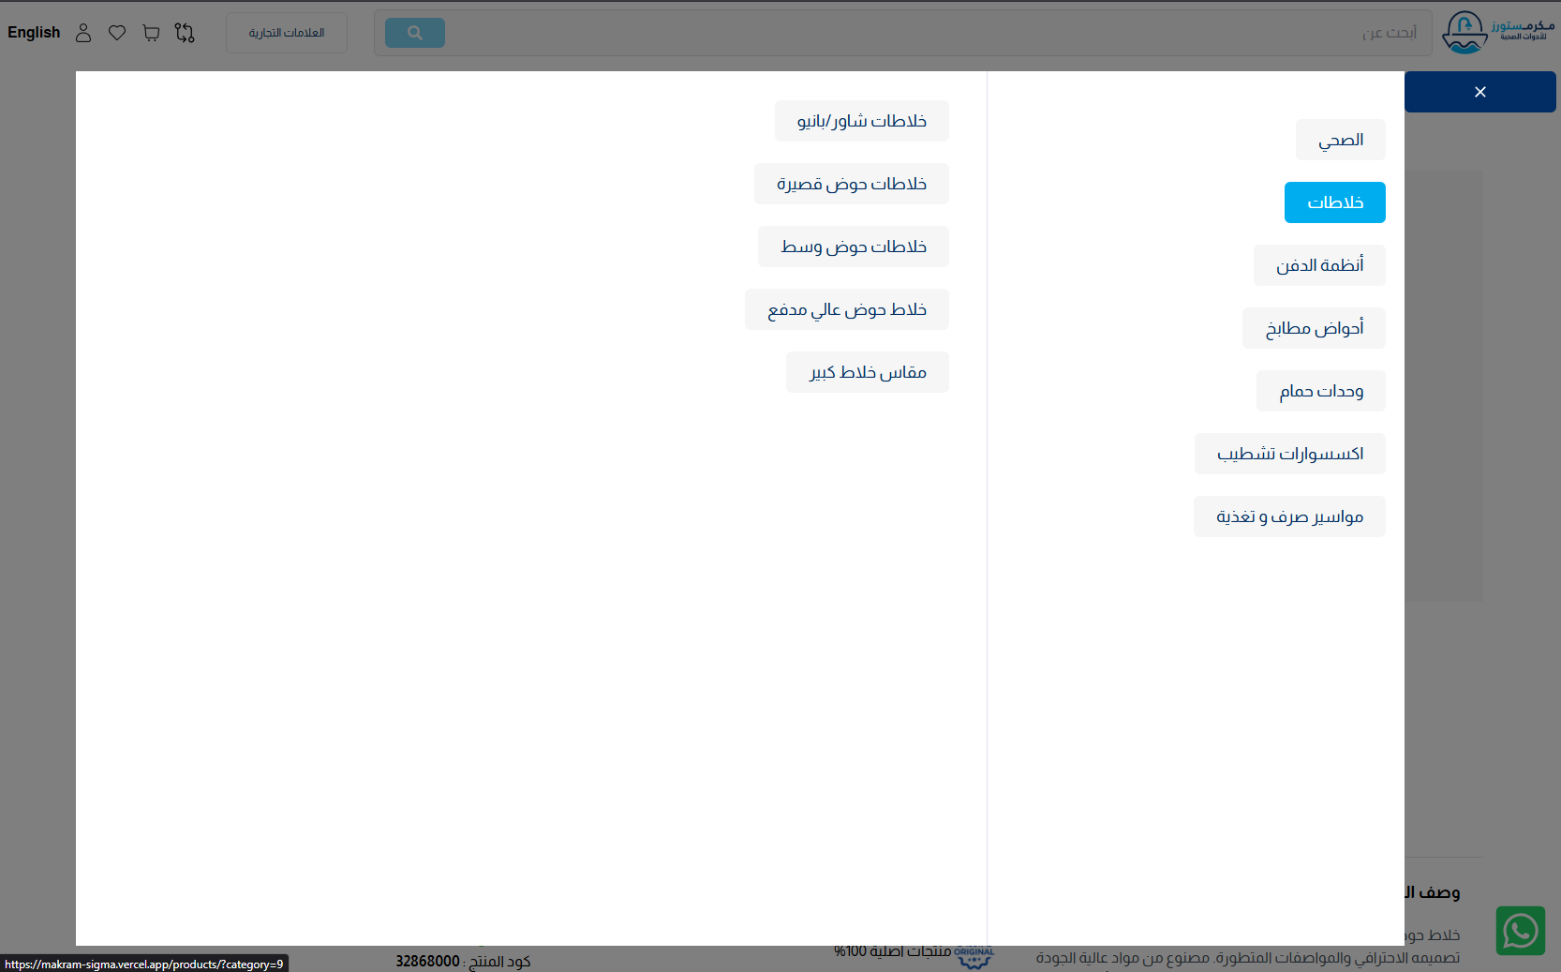
Task: Close the category menu with X
Action: [1479, 92]
